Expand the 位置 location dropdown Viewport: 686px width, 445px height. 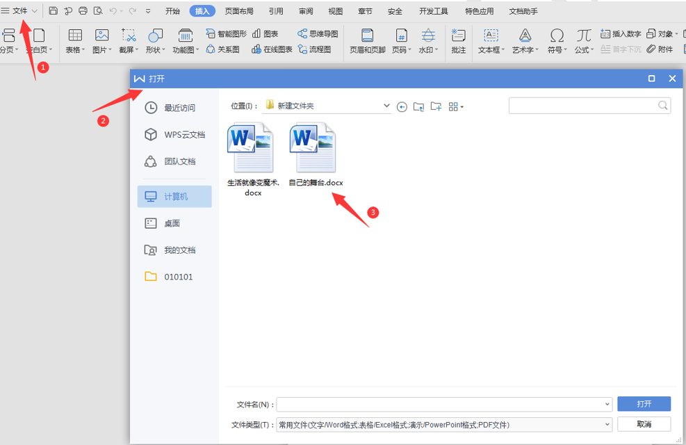tap(386, 106)
